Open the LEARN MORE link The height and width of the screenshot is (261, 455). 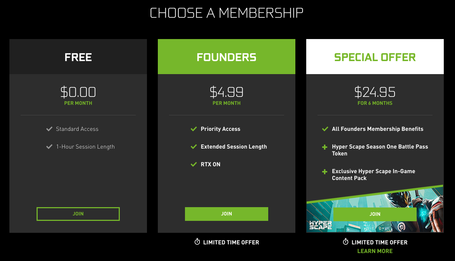pyautogui.click(x=375, y=251)
